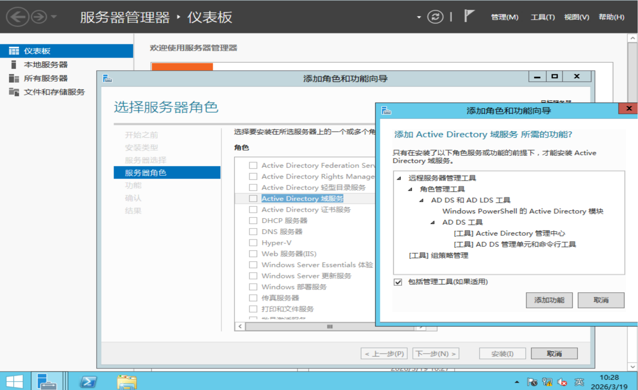Viewport: 638px width, 390px height.
Task: Collapse AD DS 工具 tree node
Action: pyautogui.click(x=433, y=223)
